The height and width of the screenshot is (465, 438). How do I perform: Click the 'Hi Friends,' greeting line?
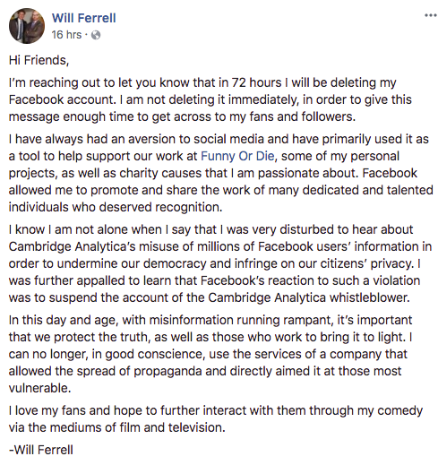tap(39, 60)
